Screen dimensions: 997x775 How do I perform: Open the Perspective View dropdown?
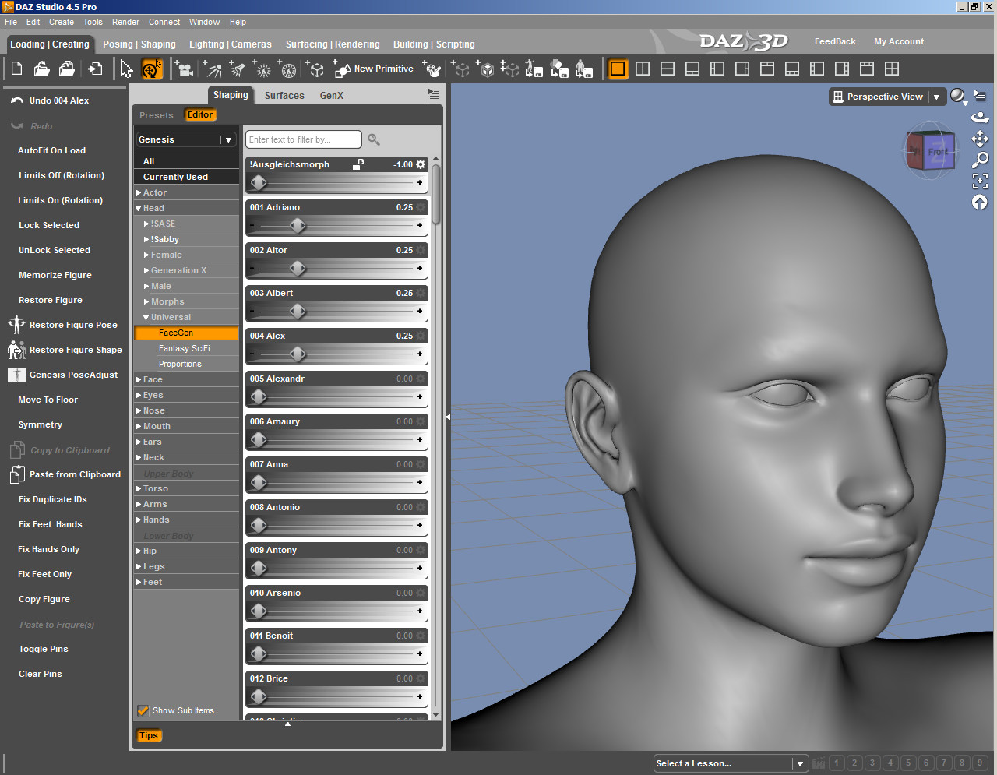(x=887, y=97)
